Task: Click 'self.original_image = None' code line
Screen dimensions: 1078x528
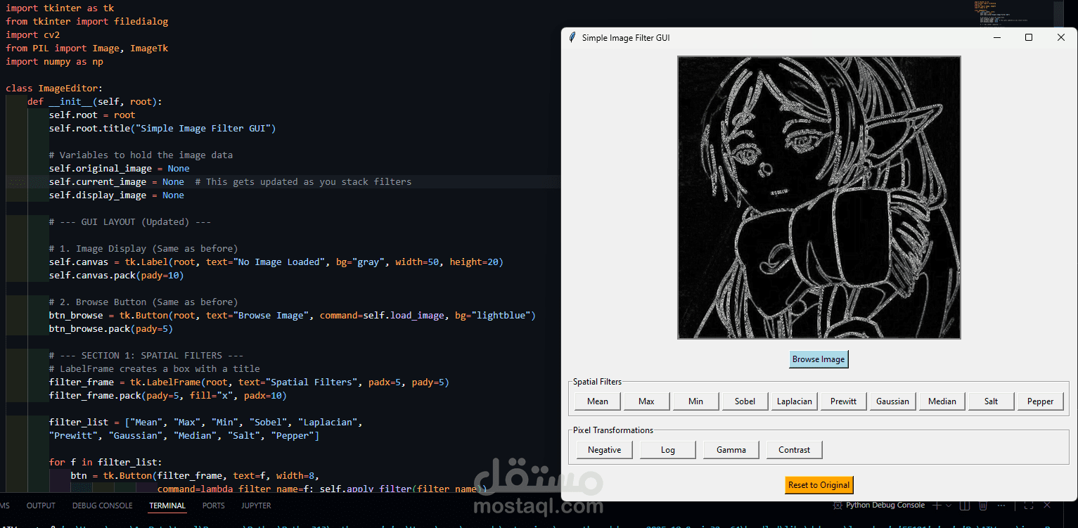Action: (120, 169)
